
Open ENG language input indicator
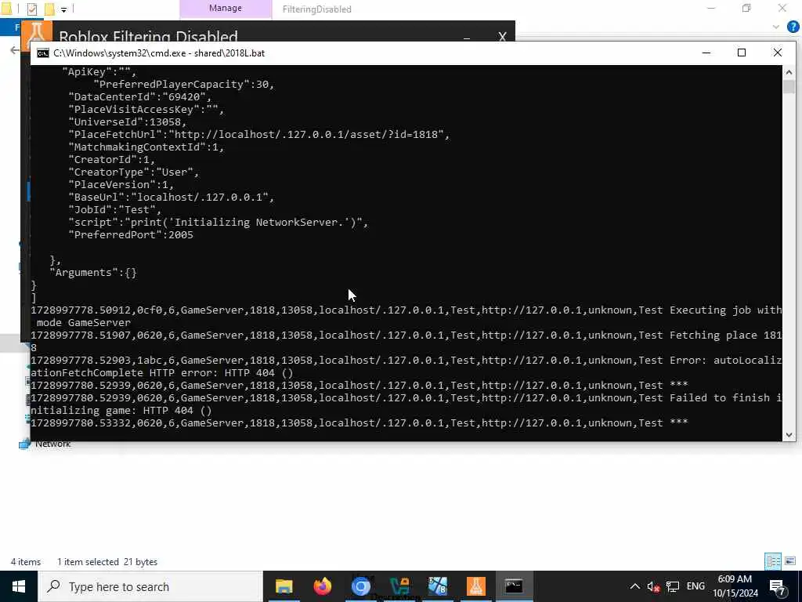695,586
